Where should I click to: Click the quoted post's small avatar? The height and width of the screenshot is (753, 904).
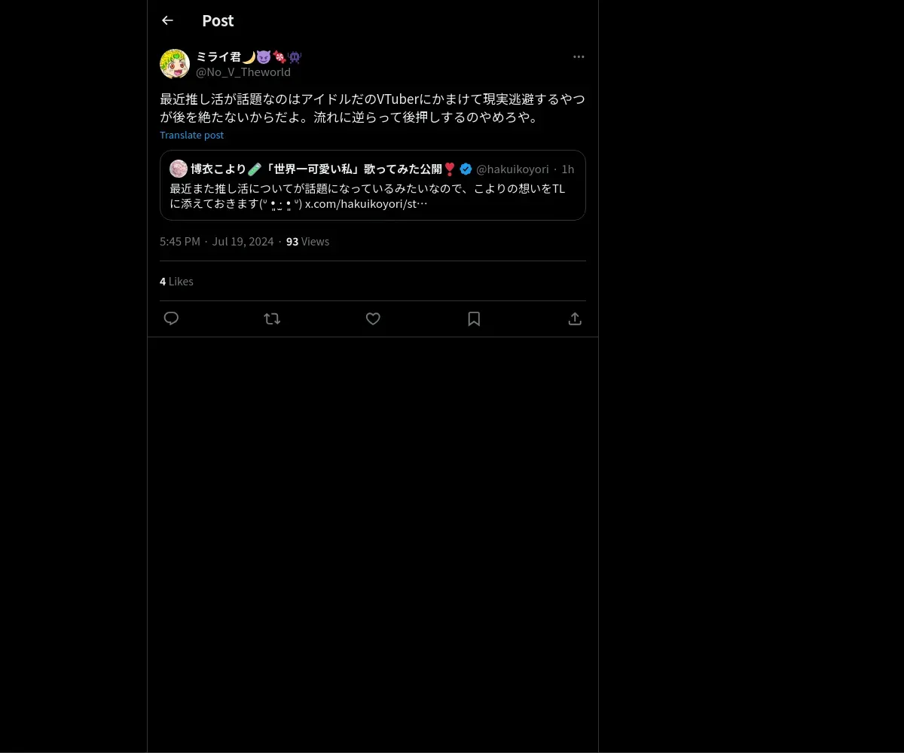(x=179, y=169)
